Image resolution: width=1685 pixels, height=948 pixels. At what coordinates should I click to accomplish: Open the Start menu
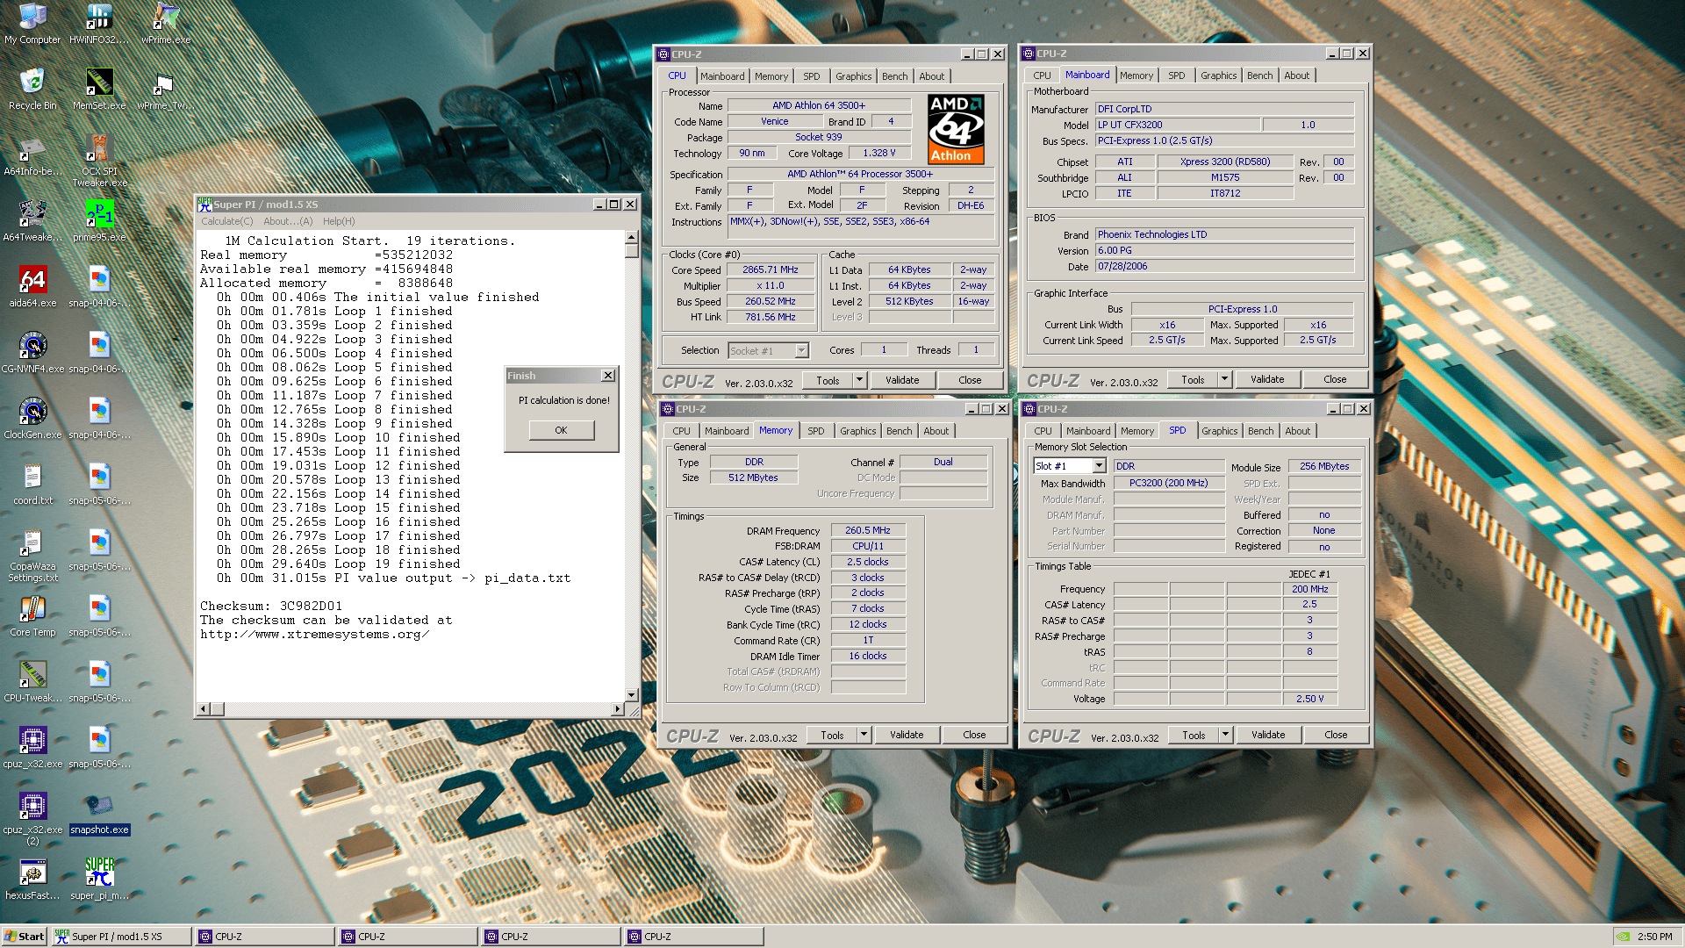coord(25,937)
